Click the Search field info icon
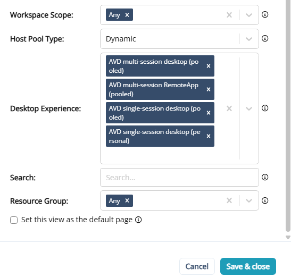This screenshot has width=291, height=277. [x=265, y=177]
